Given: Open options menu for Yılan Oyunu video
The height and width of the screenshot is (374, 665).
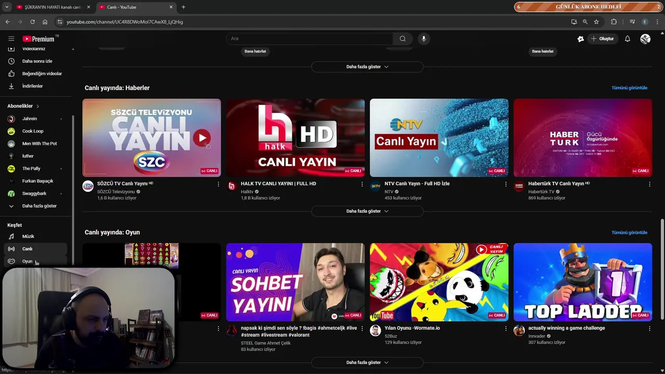Looking at the screenshot, I should [506, 328].
